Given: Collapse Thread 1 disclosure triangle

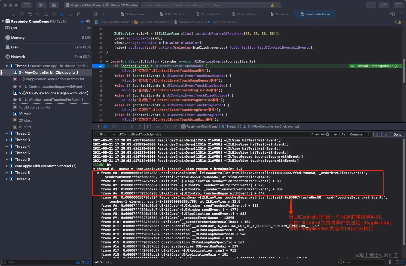Looking at the screenshot, I should 7,66.
